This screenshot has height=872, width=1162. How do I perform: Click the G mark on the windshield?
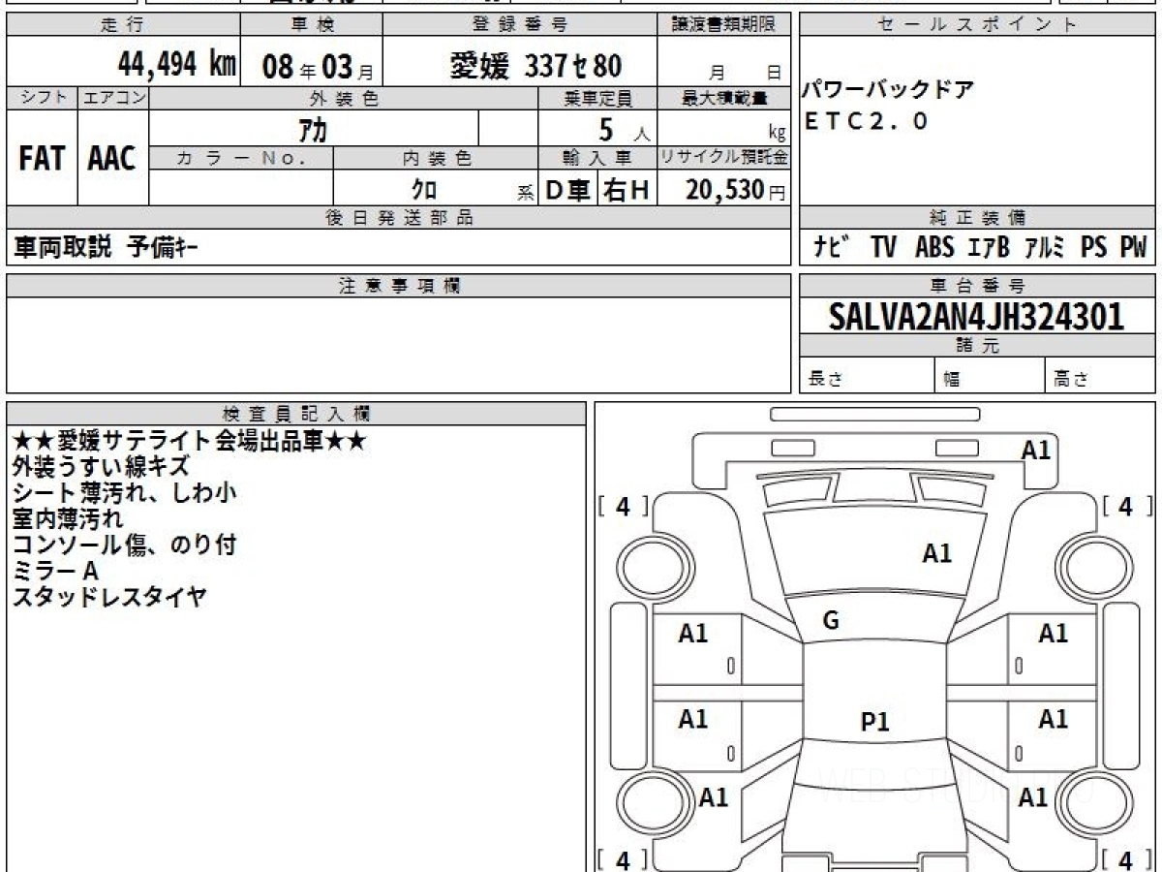(x=831, y=621)
